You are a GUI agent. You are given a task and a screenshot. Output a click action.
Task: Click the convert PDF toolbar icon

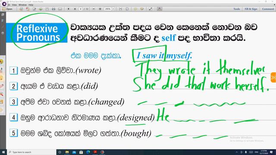coord(28,9)
